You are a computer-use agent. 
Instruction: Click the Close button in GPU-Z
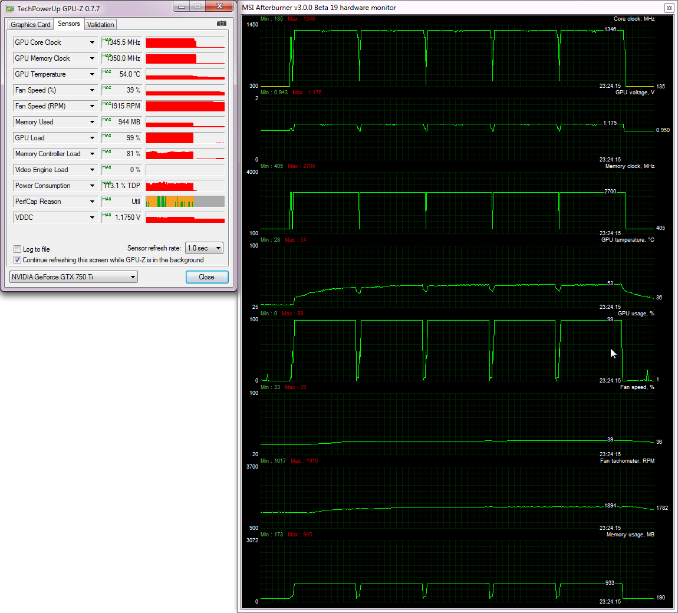tap(207, 277)
